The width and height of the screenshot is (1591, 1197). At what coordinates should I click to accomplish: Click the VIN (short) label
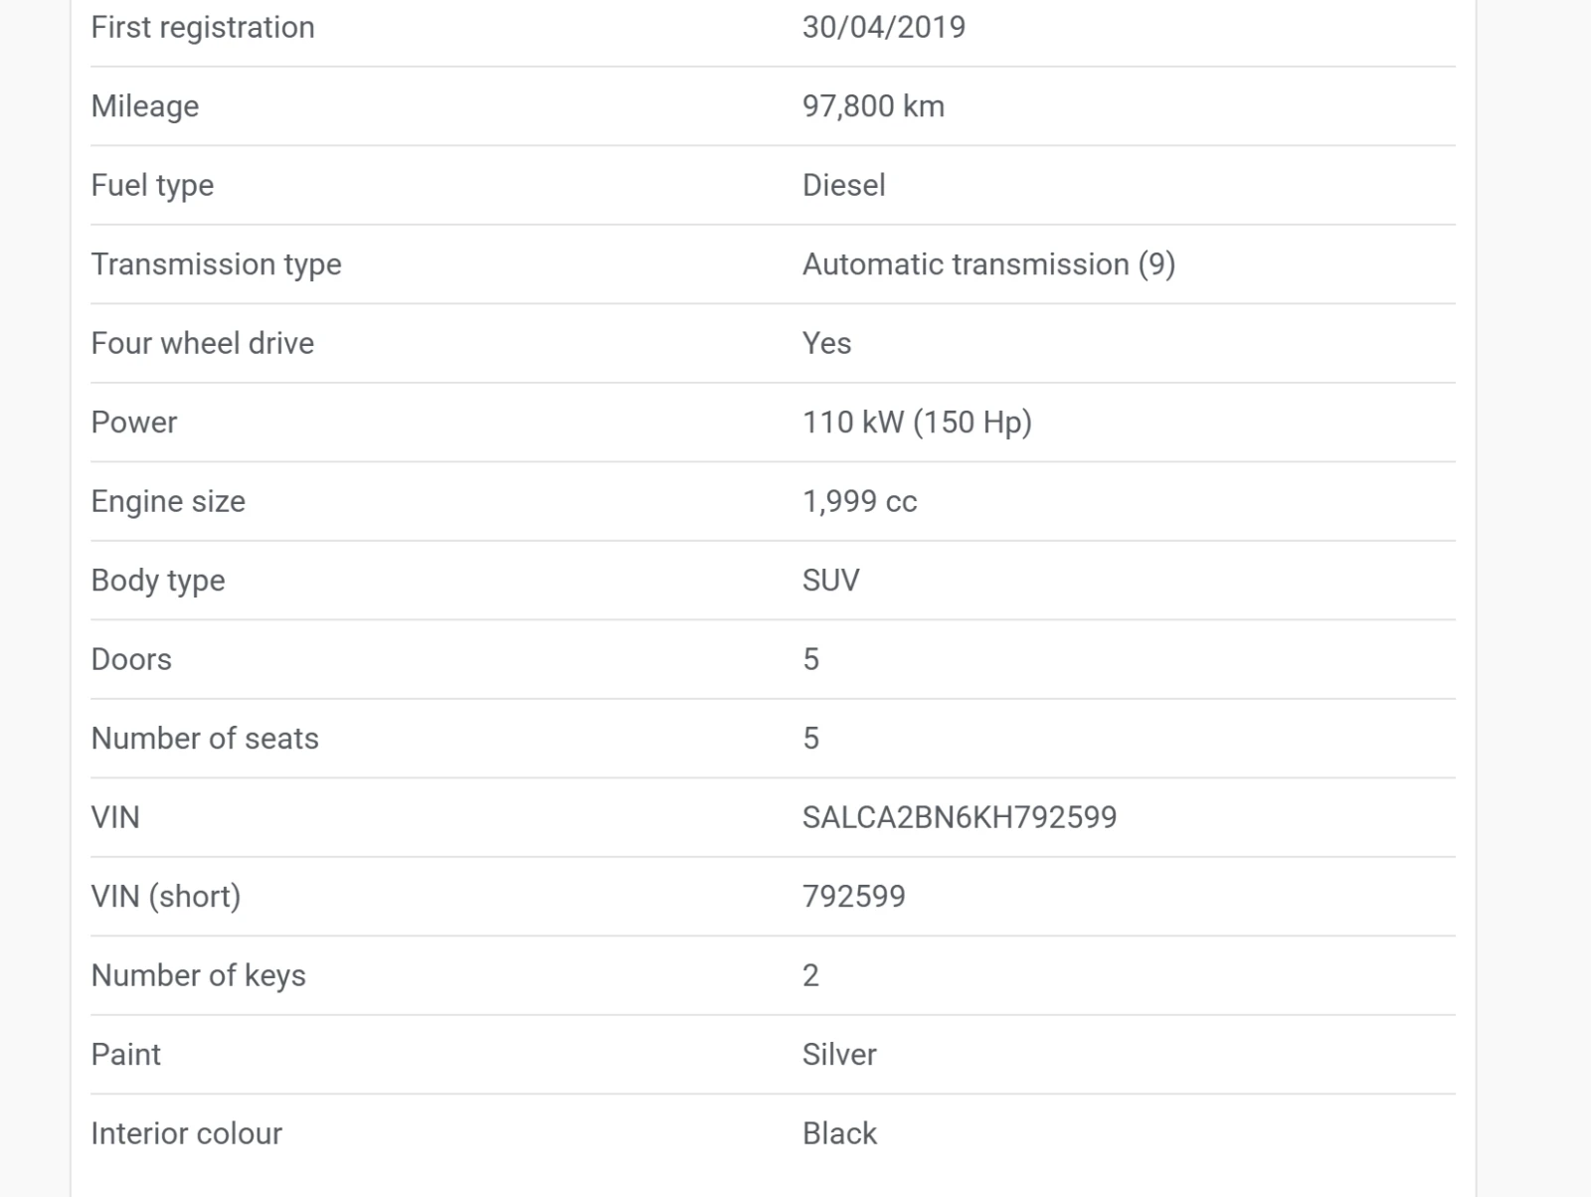(x=165, y=897)
